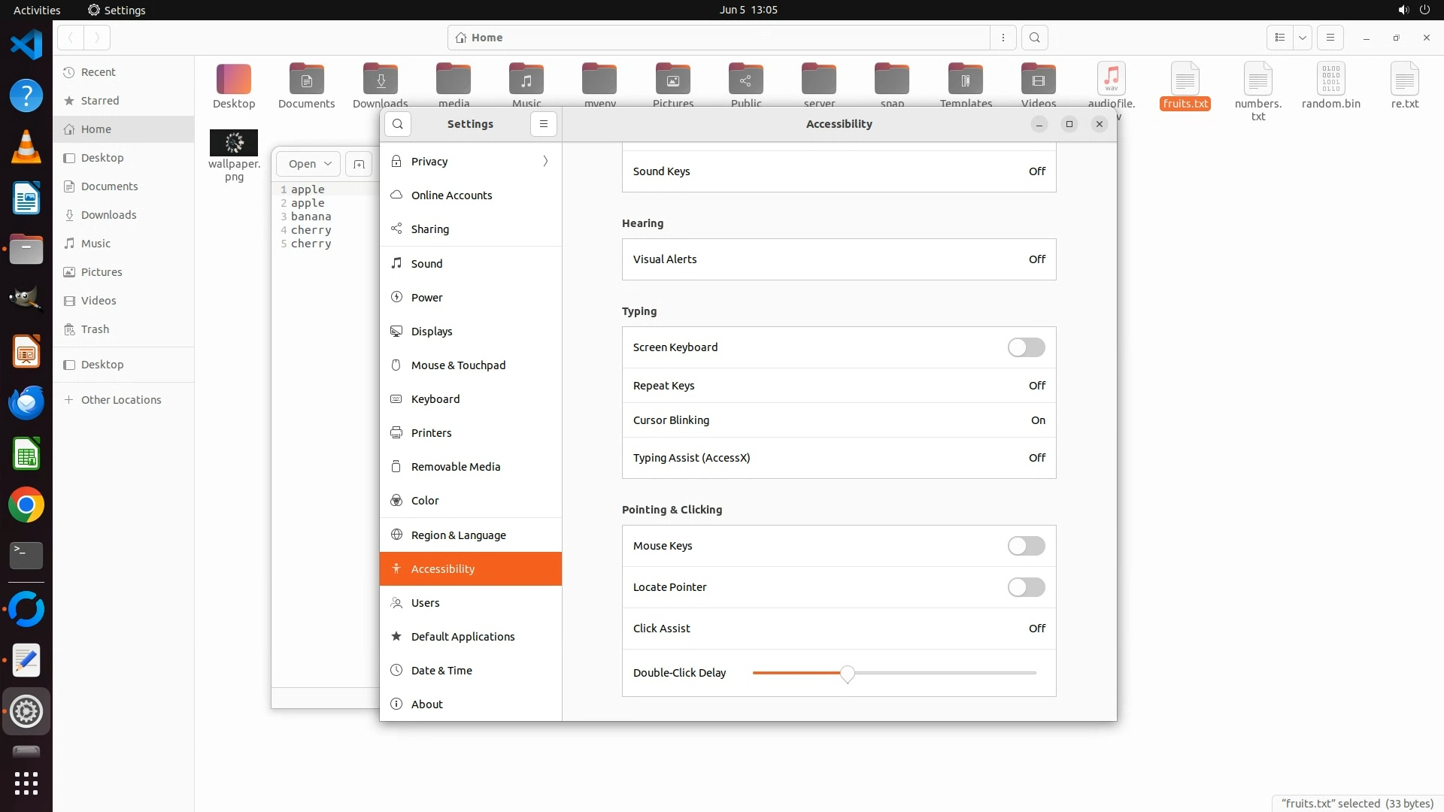
Task: Open Google Chrome from the dock
Action: point(26,505)
